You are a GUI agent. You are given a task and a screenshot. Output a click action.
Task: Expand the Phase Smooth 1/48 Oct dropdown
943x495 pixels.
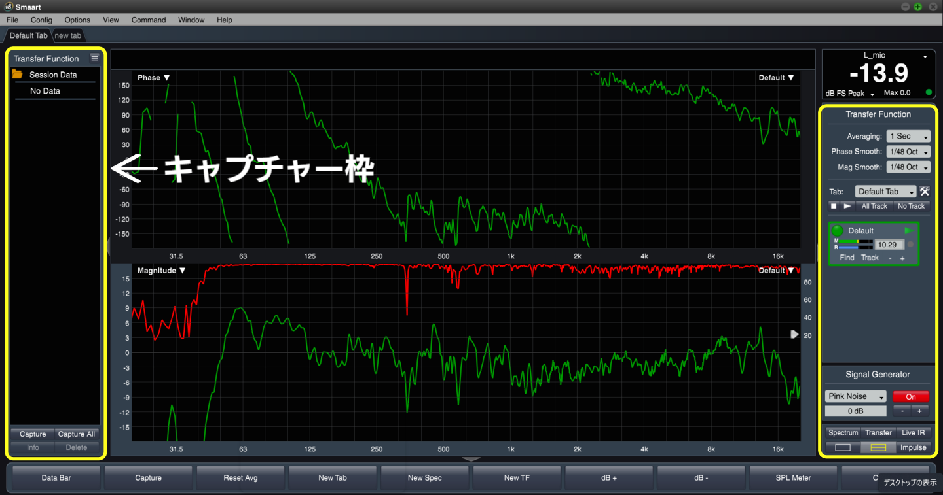coord(908,152)
